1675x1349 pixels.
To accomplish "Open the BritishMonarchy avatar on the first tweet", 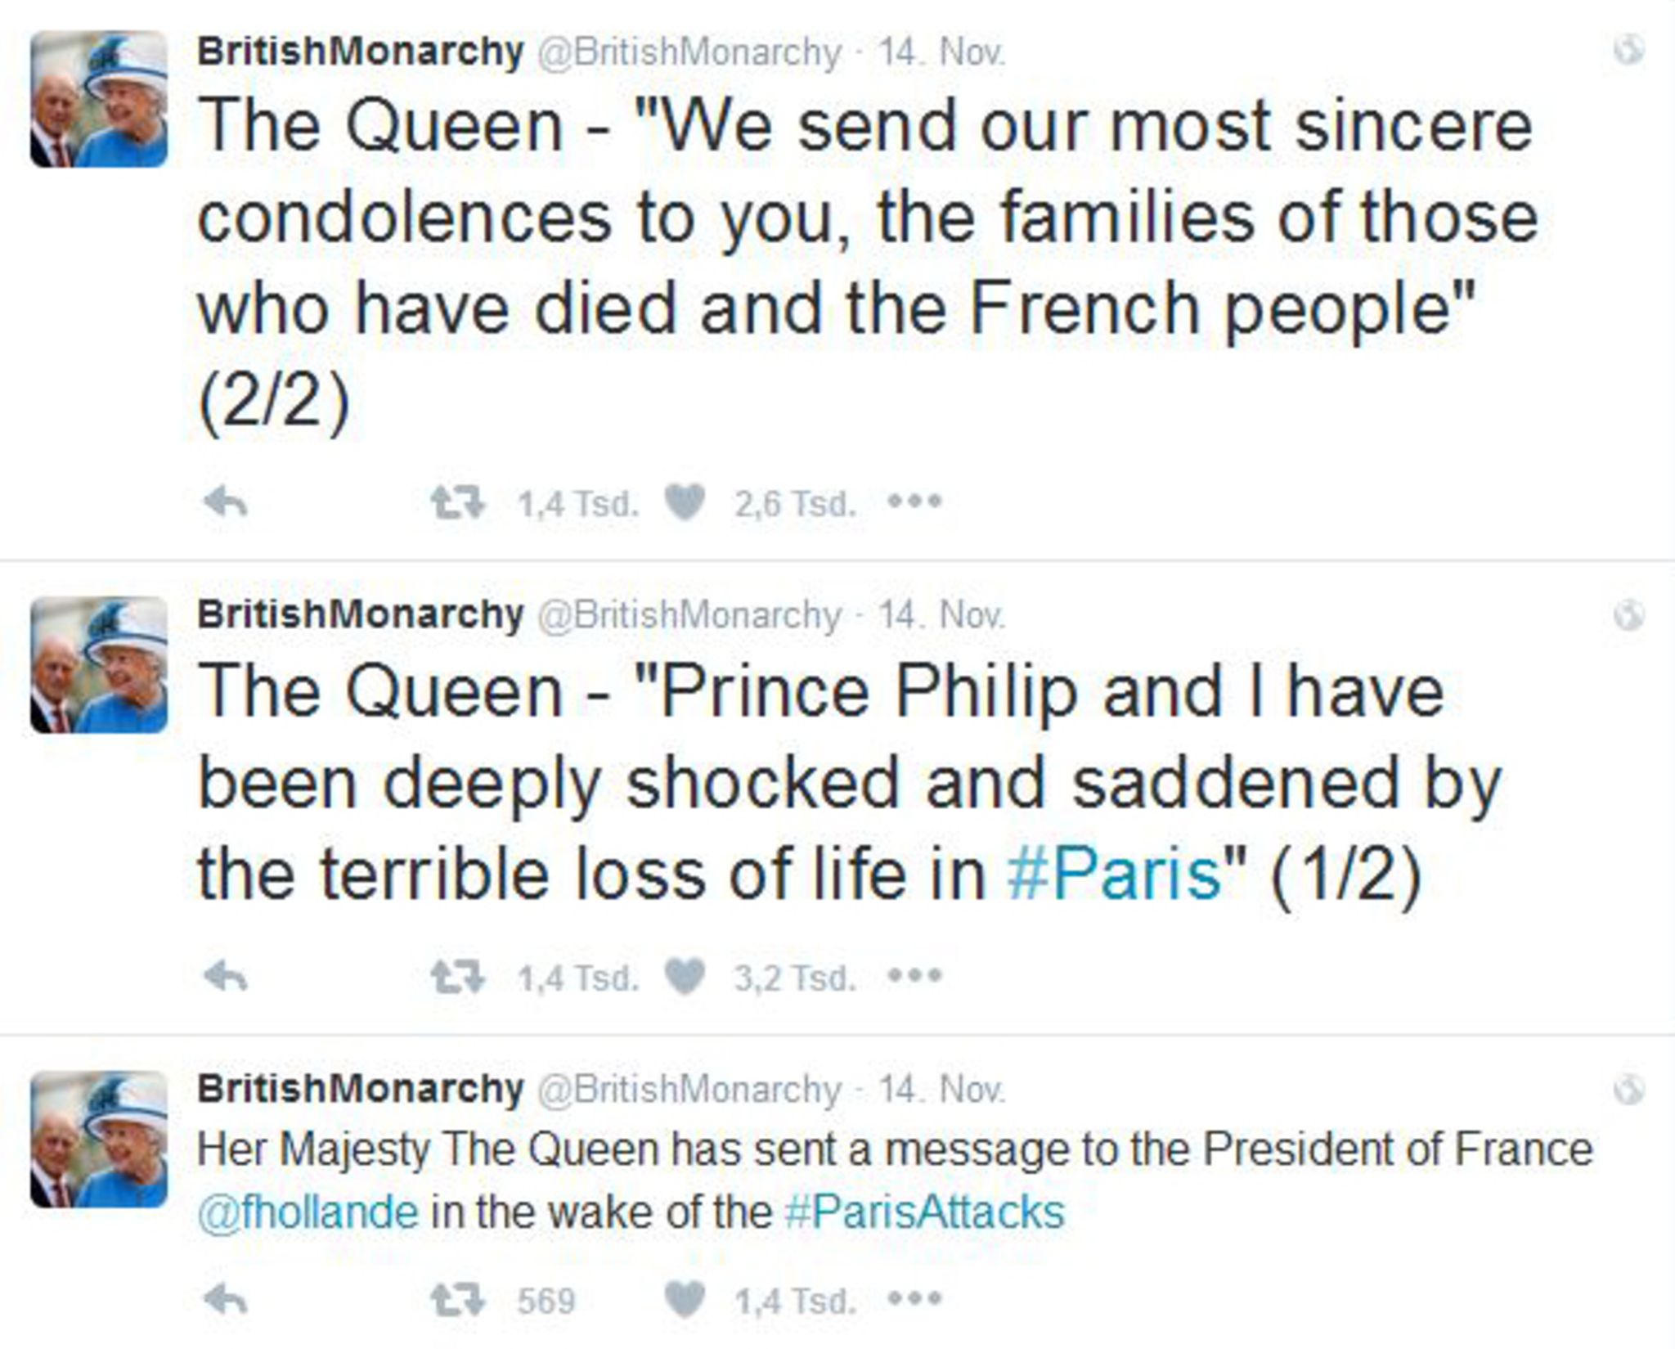I will click(99, 99).
